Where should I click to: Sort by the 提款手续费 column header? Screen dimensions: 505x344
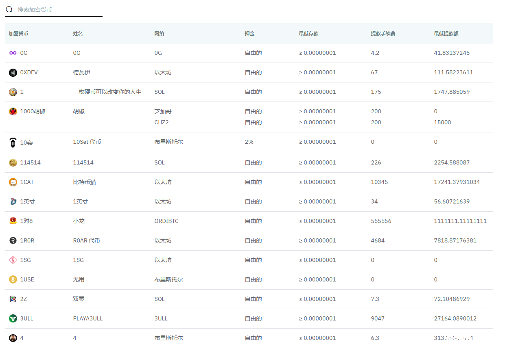(x=383, y=33)
